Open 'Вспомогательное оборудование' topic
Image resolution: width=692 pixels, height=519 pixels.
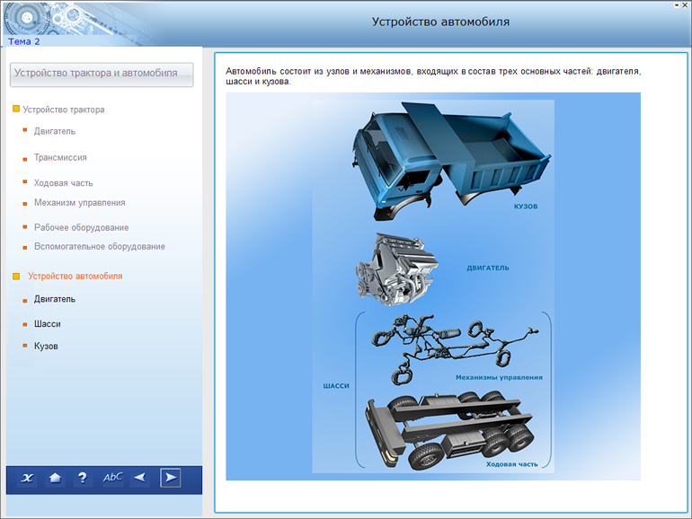[x=99, y=246]
